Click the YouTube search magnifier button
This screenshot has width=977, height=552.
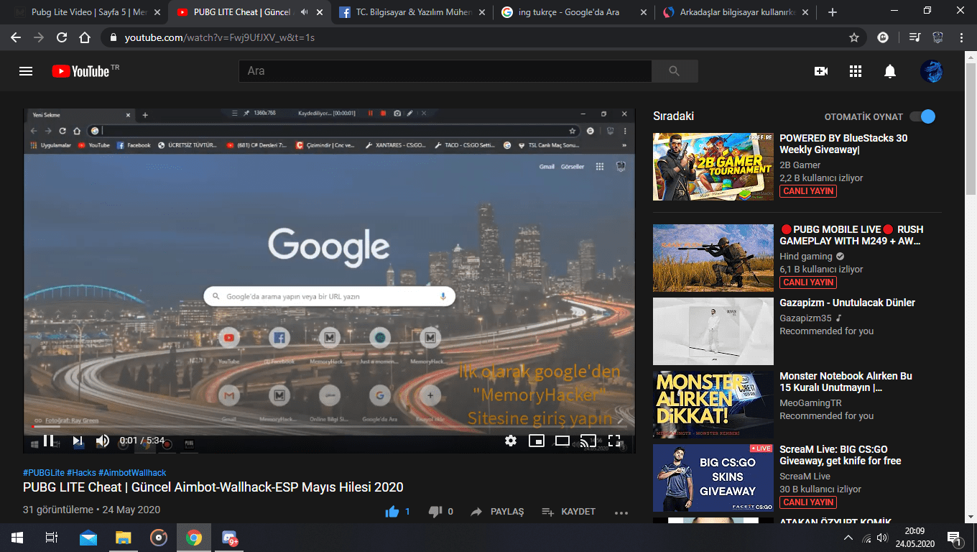pyautogui.click(x=674, y=71)
